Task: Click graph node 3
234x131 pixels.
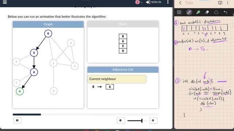Action: (x=71, y=43)
